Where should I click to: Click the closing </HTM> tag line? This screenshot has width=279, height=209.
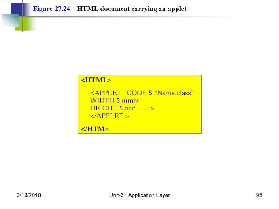95,129
